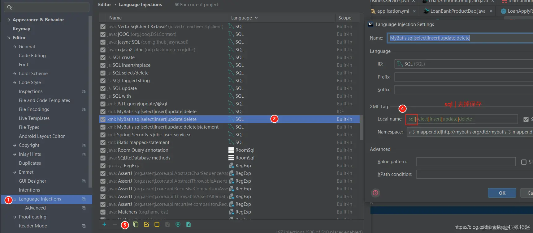
Task: Open File Types settings page
Action: (x=29, y=127)
